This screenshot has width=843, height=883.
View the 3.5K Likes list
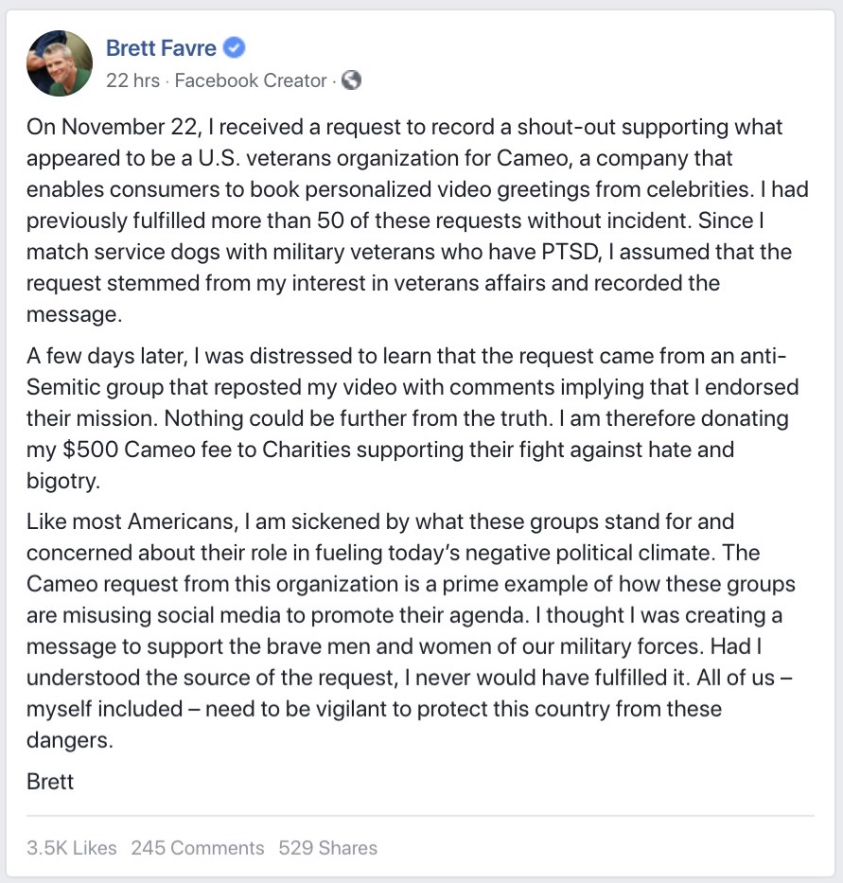pyautogui.click(x=72, y=848)
